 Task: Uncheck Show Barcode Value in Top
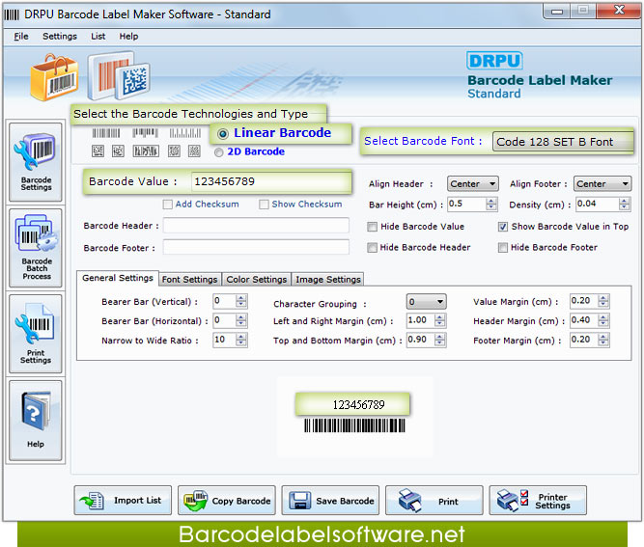pos(503,227)
